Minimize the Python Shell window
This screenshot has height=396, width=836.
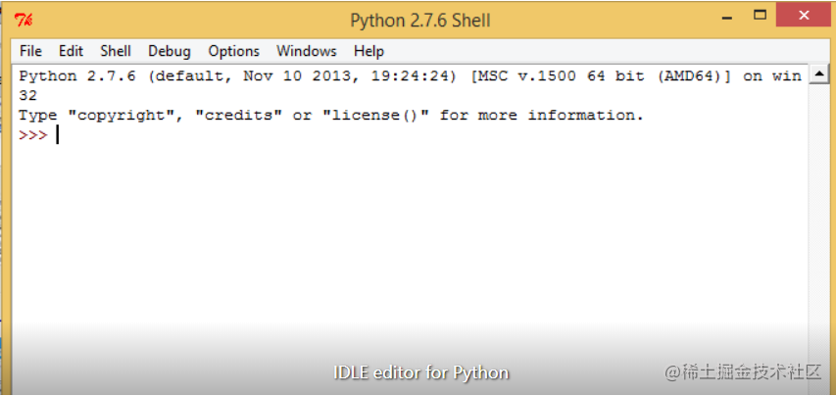tap(726, 16)
